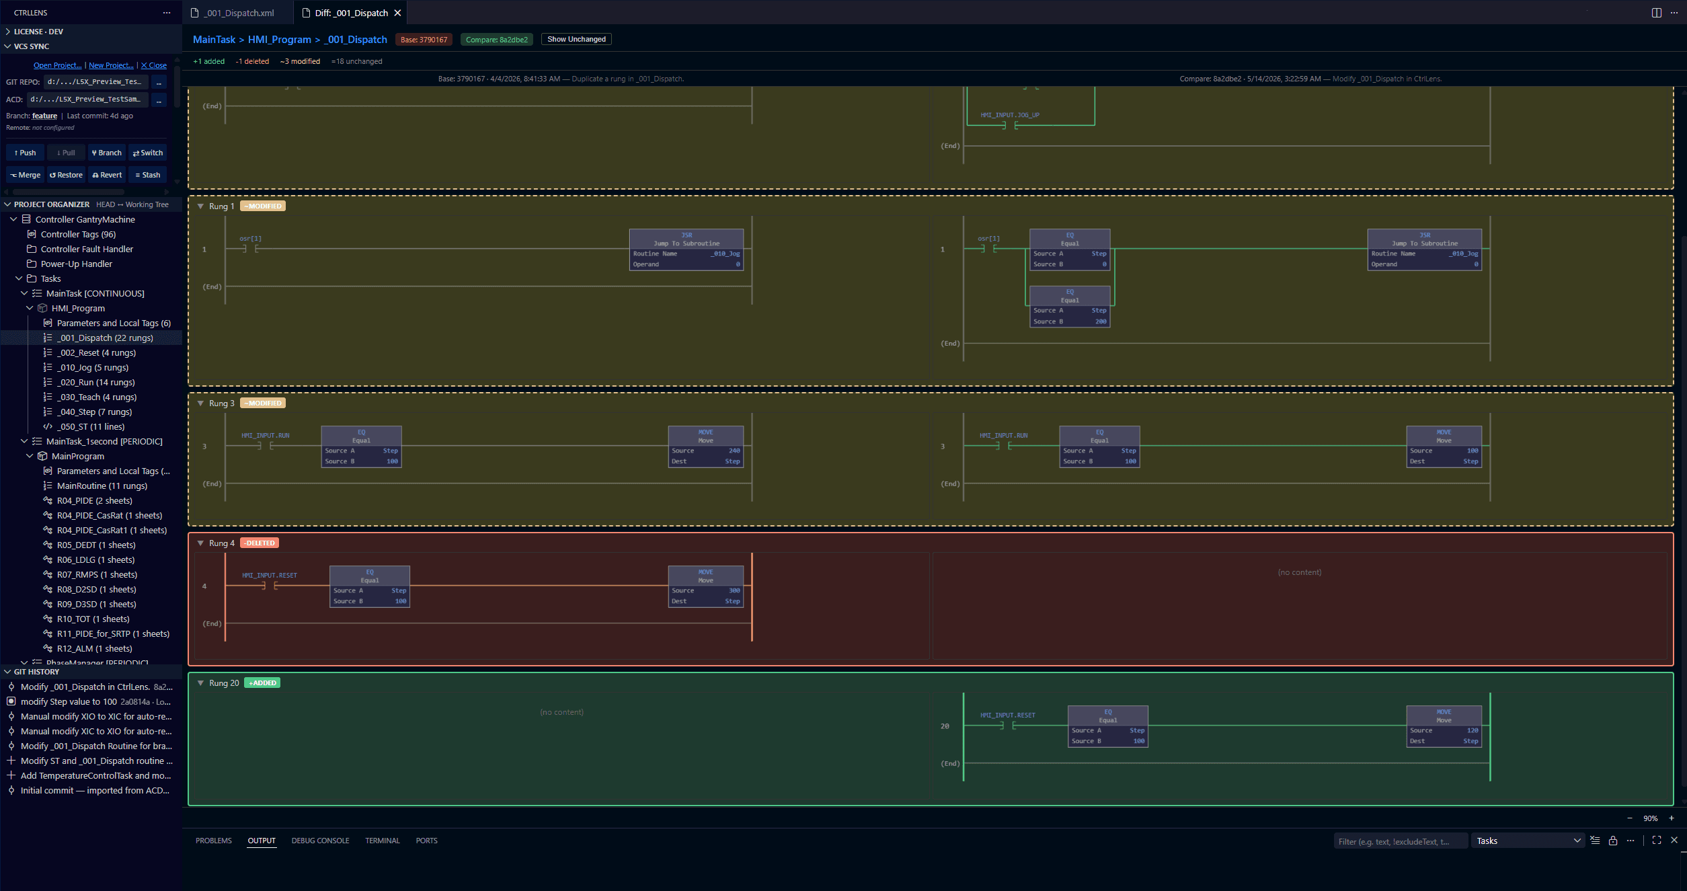
Task: Click the Parameters and Local Tags (6) icon
Action: tap(48, 323)
